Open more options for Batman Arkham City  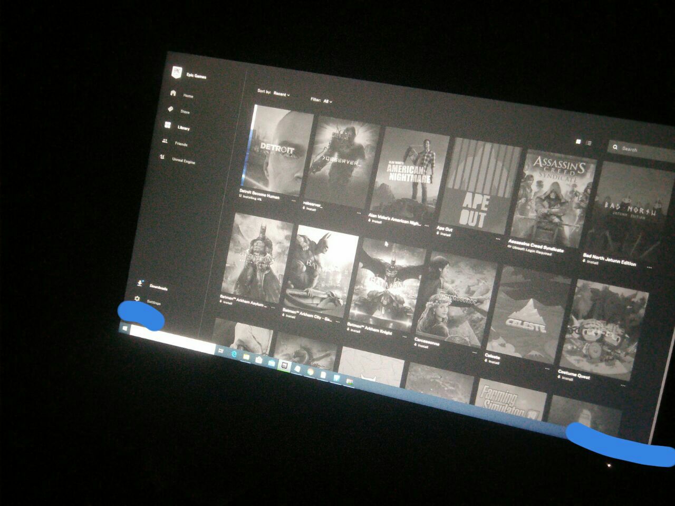click(x=337, y=323)
